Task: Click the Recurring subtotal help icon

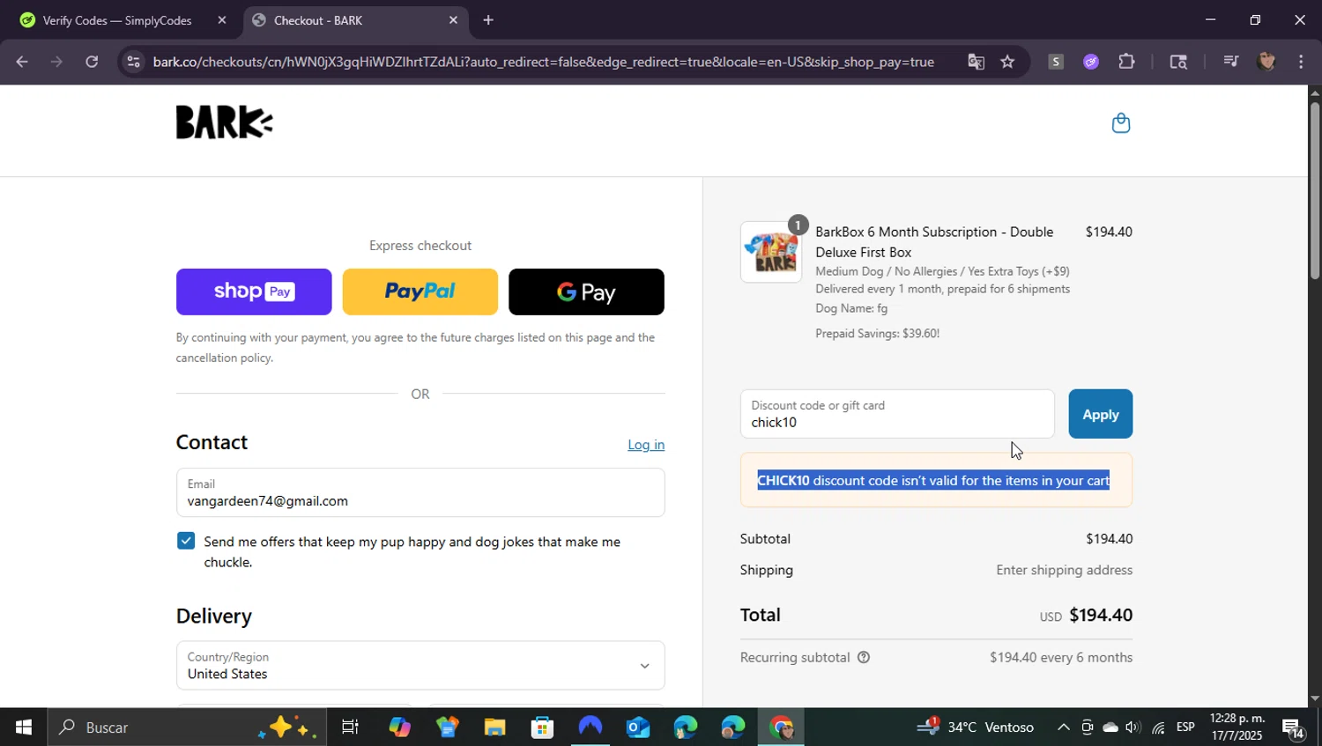Action: pos(864,657)
